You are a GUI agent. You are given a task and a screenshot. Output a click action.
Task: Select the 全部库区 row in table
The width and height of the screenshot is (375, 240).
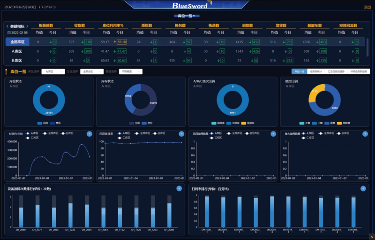17,42
